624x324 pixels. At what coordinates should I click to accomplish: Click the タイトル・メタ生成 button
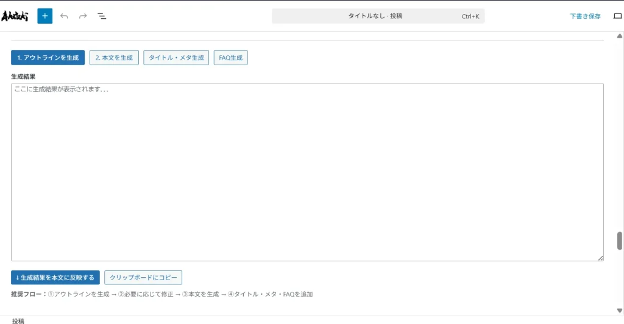176,58
